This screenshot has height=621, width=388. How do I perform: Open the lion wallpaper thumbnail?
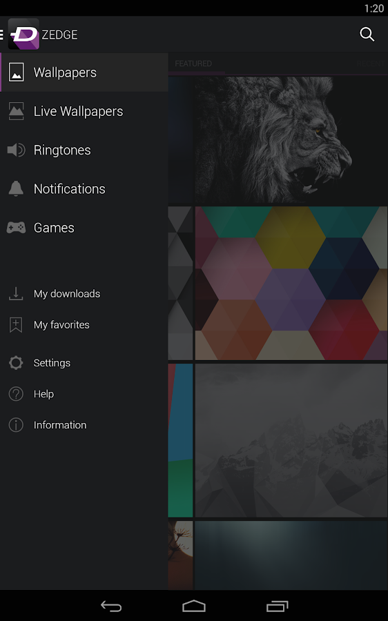click(291, 139)
